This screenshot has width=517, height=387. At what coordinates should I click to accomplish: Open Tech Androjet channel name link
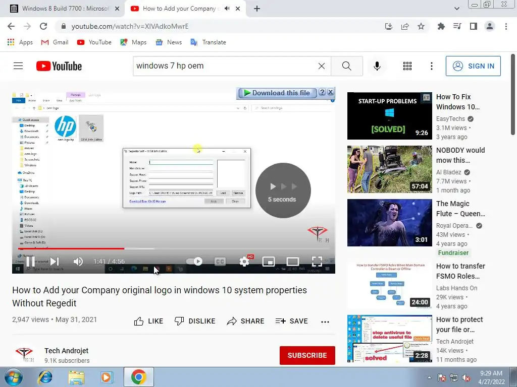[66, 351]
